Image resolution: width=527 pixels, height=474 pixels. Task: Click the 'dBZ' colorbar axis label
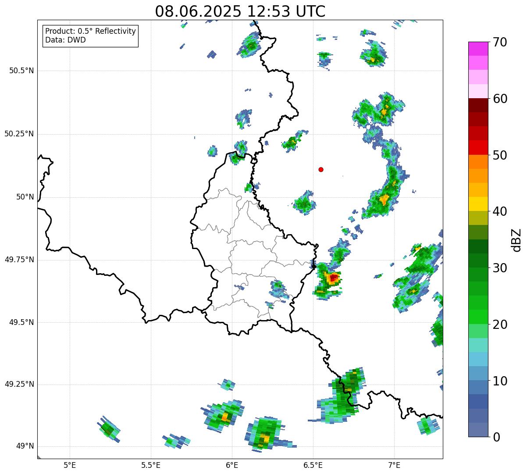click(x=516, y=239)
